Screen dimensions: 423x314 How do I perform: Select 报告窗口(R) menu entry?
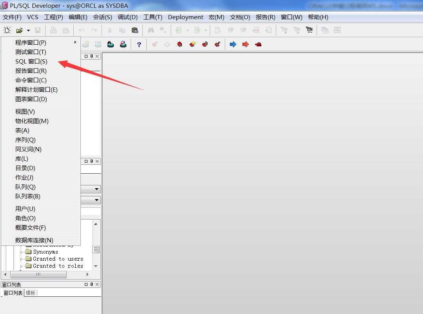click(x=41, y=71)
